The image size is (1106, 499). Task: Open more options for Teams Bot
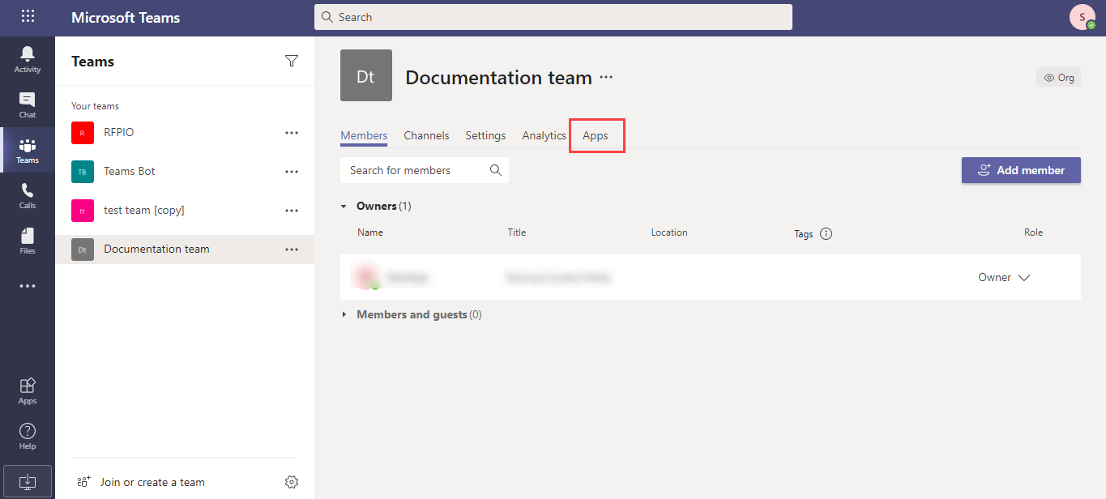(292, 171)
